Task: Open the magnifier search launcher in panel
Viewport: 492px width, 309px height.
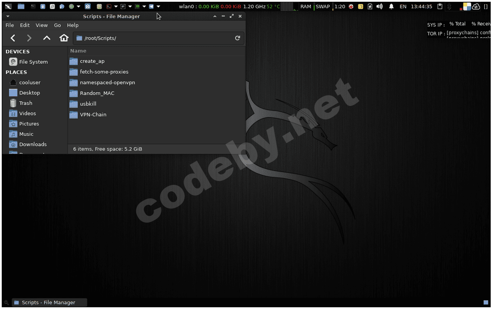Action: (52, 6)
